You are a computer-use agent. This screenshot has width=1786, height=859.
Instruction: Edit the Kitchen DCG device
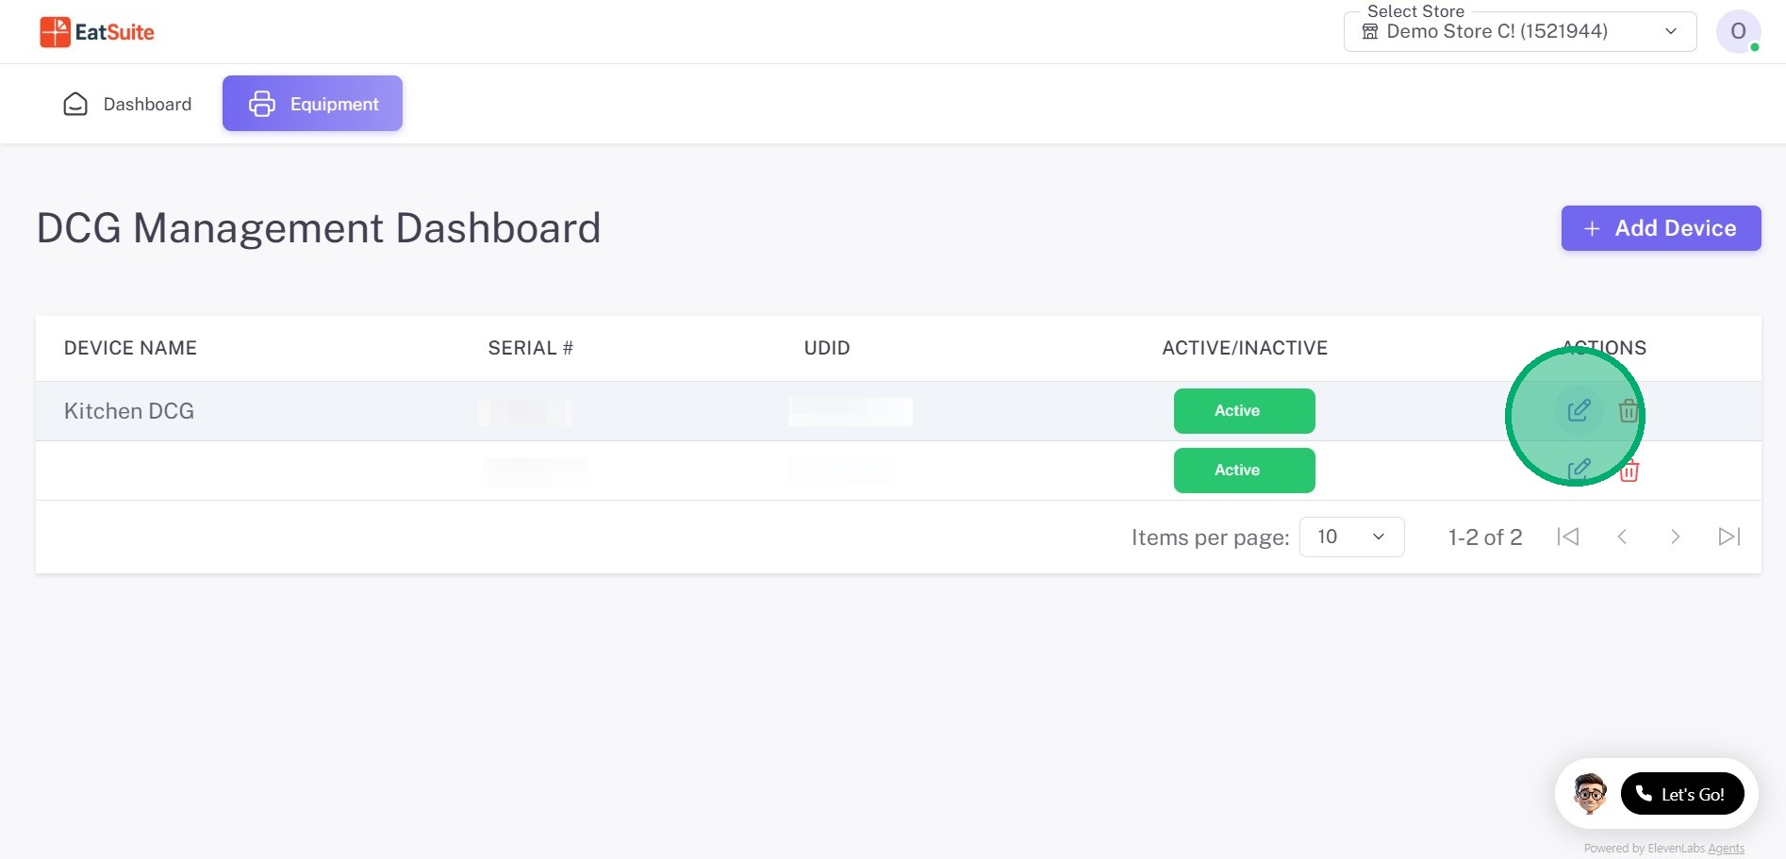click(x=1579, y=411)
